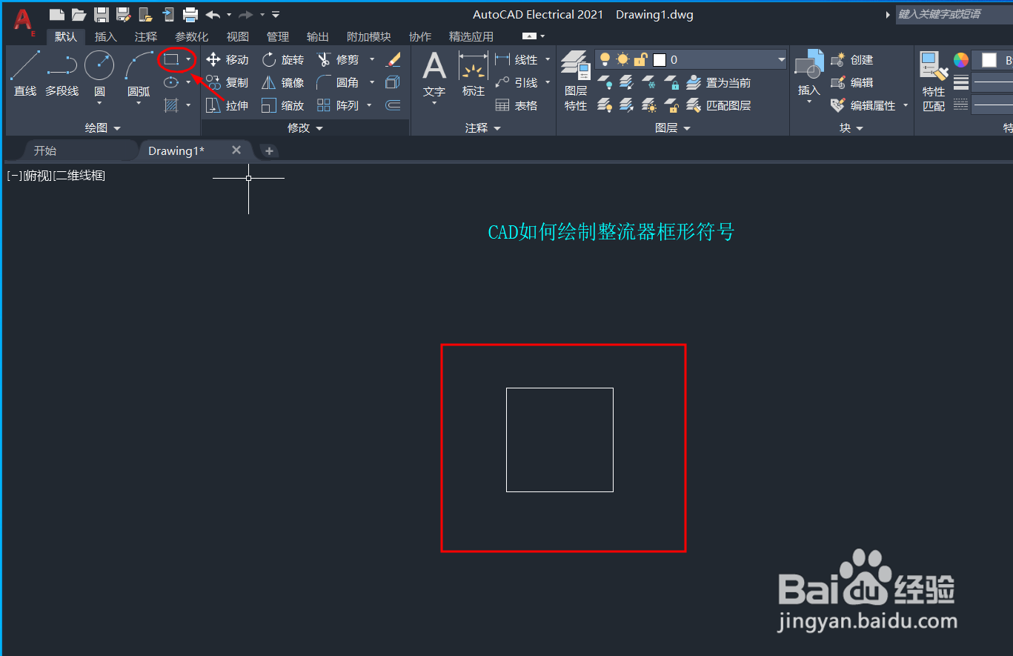Switch to the 插入 ribbon tab
The width and height of the screenshot is (1013, 656).
click(x=105, y=36)
